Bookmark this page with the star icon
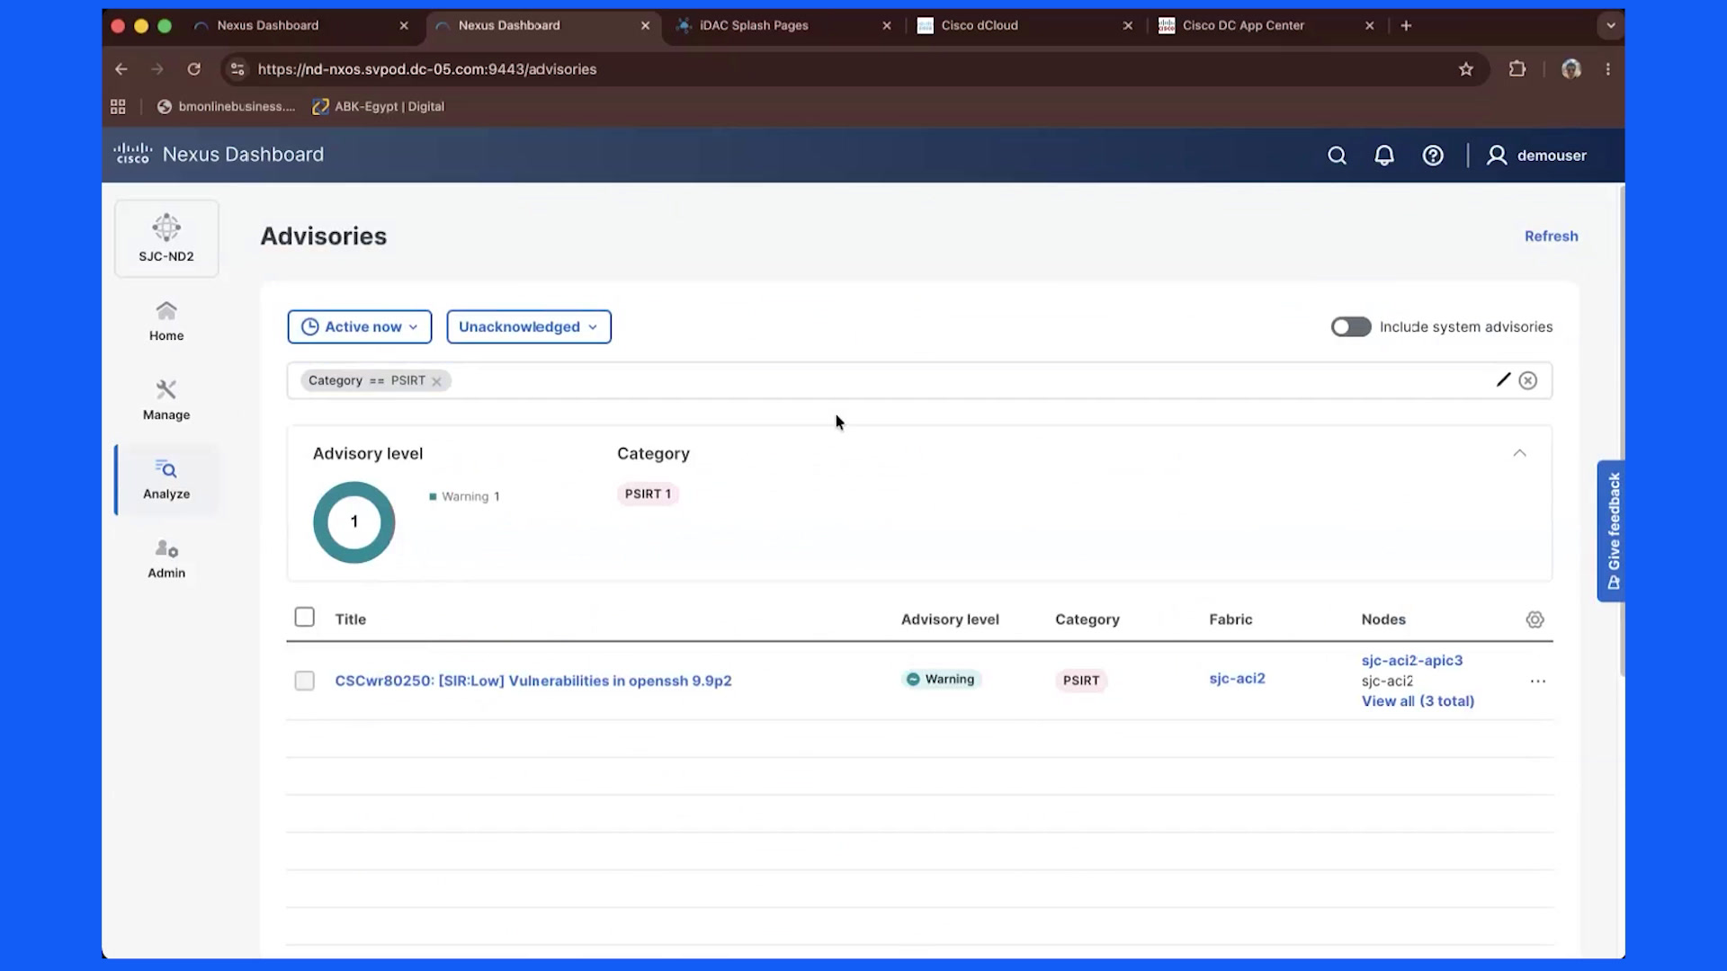 click(1466, 69)
